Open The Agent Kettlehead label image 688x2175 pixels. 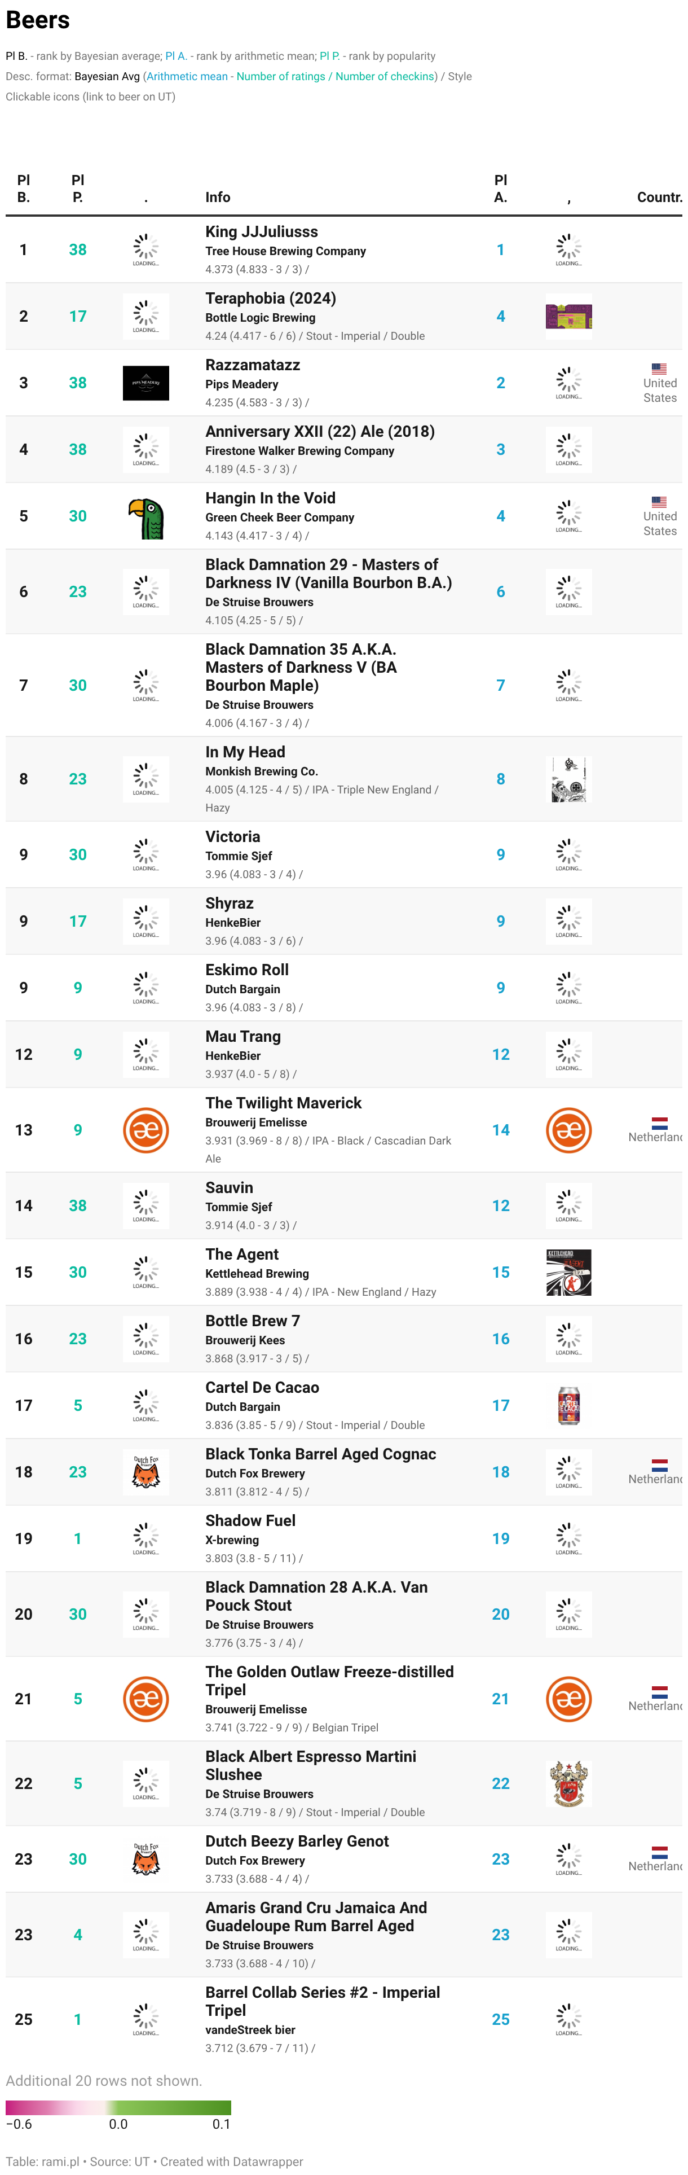569,1273
